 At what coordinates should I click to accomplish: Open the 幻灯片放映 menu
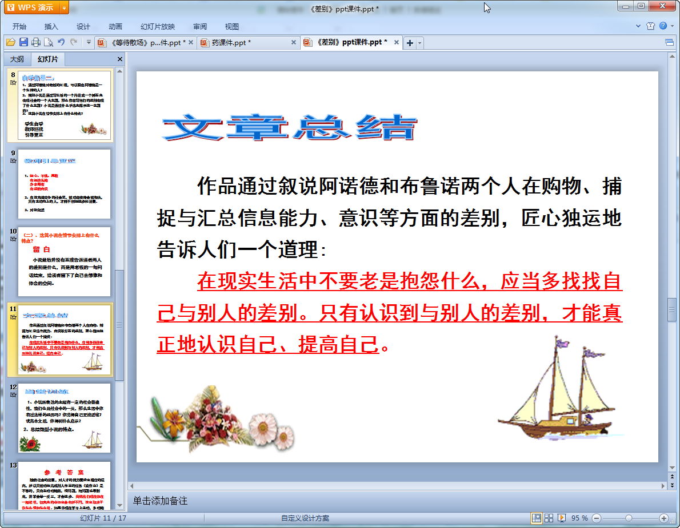coord(158,27)
